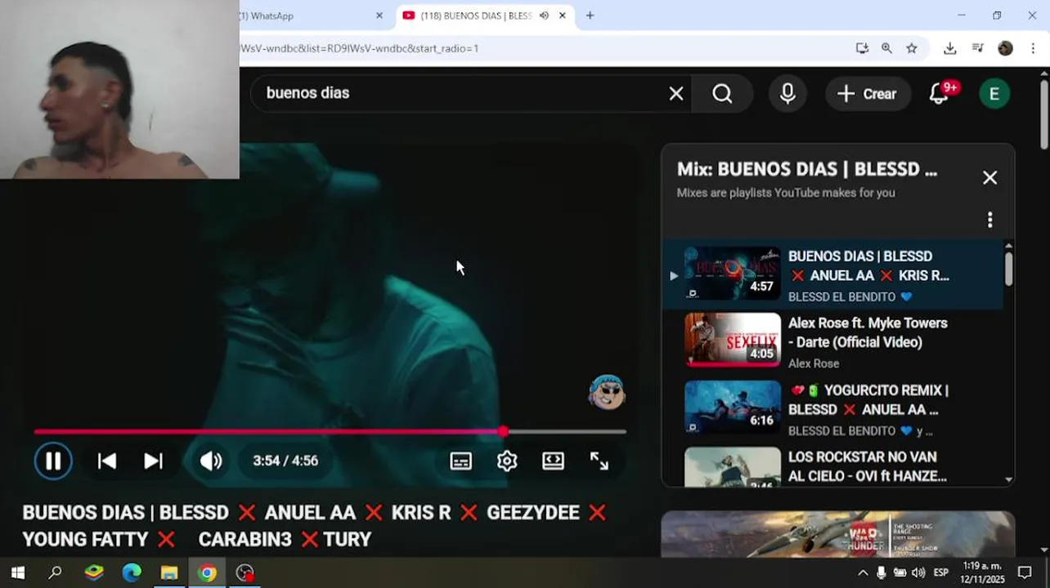Viewport: 1050px width, 588px height.
Task: Play 'LOS ROCKSTAR NO VAN AL CIELO' video
Action: click(832, 466)
